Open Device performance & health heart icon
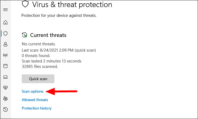 point(5,88)
